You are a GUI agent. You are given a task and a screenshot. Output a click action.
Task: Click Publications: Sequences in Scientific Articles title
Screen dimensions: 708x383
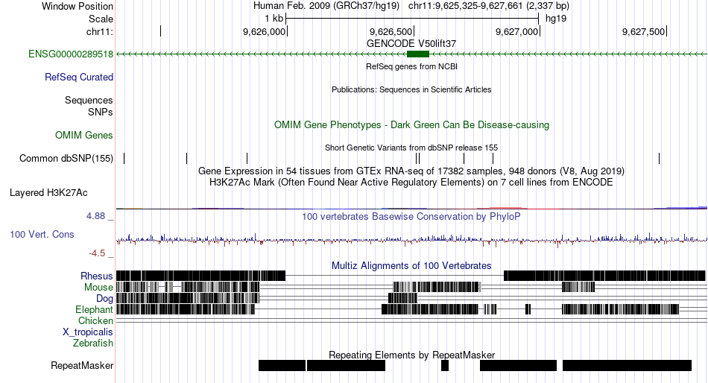(411, 89)
